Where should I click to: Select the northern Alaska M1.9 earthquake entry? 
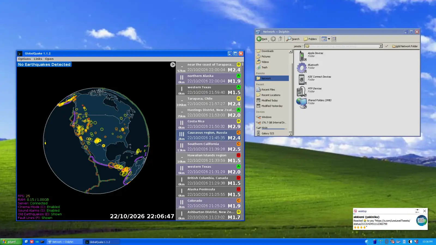(x=208, y=79)
